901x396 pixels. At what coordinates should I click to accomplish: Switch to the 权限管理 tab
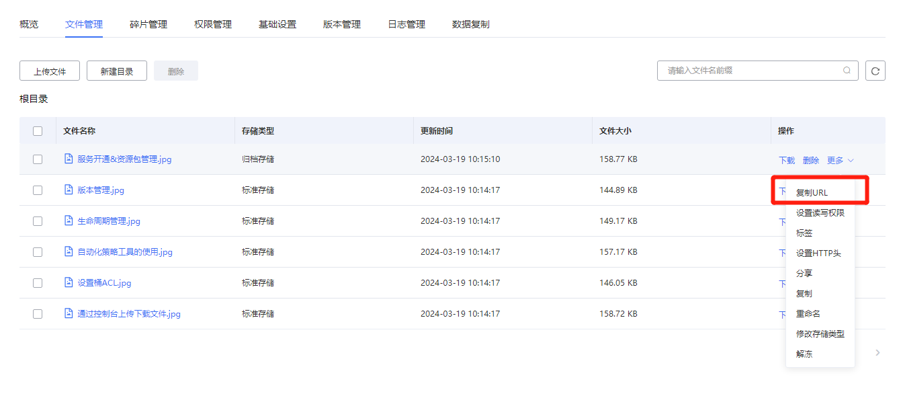[x=213, y=24]
